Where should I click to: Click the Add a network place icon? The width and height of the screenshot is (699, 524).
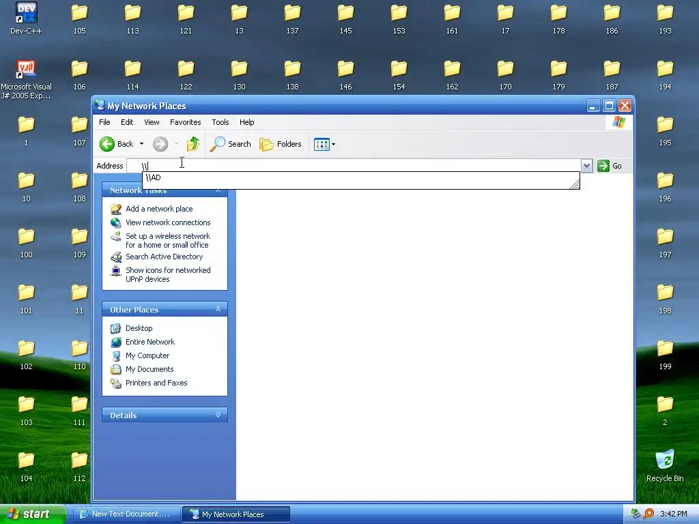click(x=116, y=209)
